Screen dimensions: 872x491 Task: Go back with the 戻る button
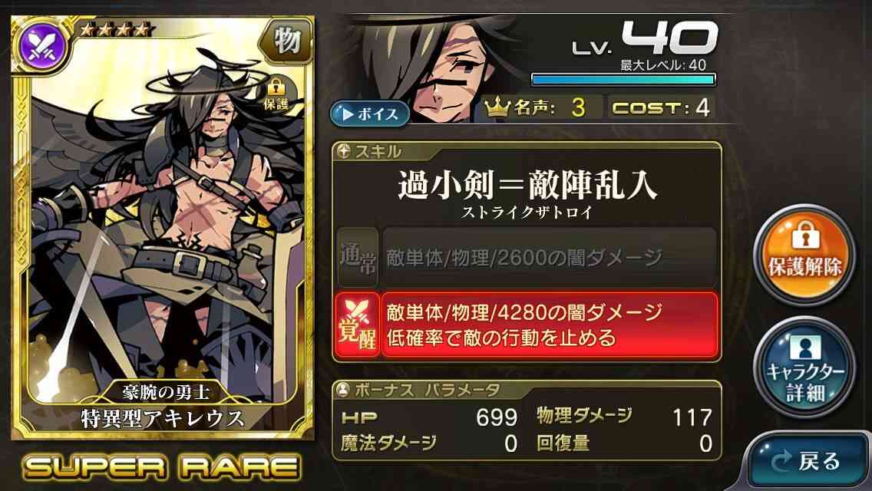(x=808, y=463)
